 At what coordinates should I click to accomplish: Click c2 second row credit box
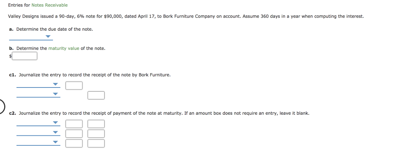point(96,134)
